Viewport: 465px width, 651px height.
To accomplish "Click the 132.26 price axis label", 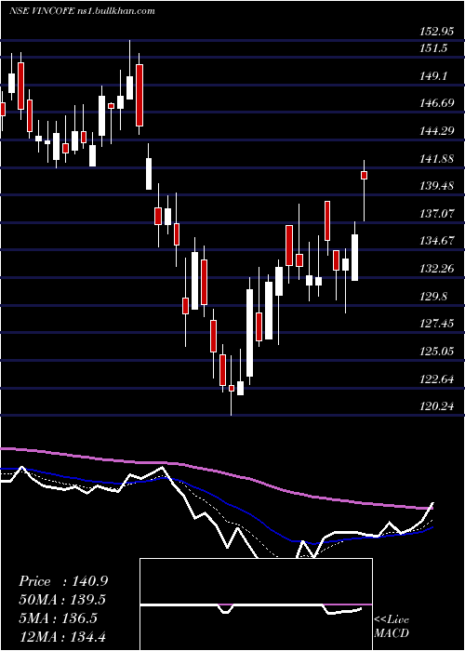I will point(438,269).
